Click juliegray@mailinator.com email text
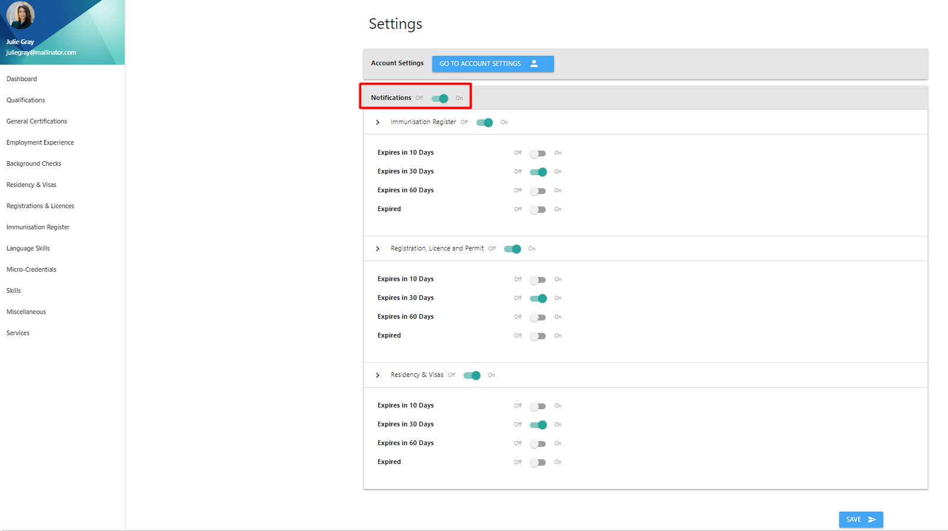 (41, 52)
